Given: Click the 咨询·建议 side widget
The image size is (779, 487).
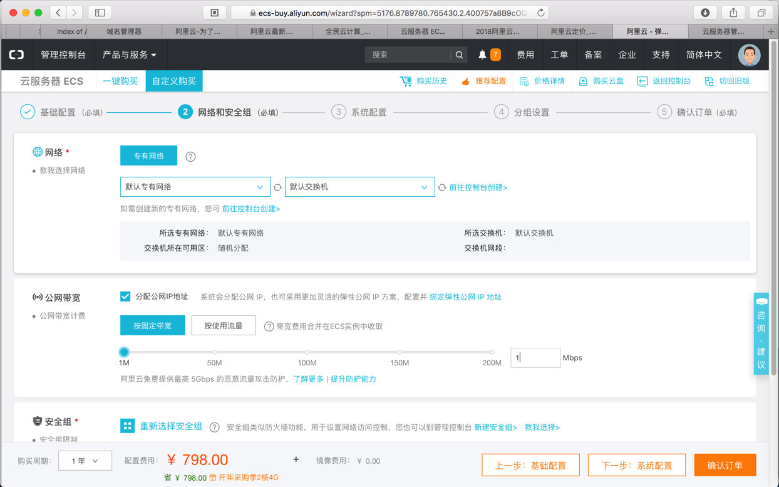Looking at the screenshot, I should point(761,334).
